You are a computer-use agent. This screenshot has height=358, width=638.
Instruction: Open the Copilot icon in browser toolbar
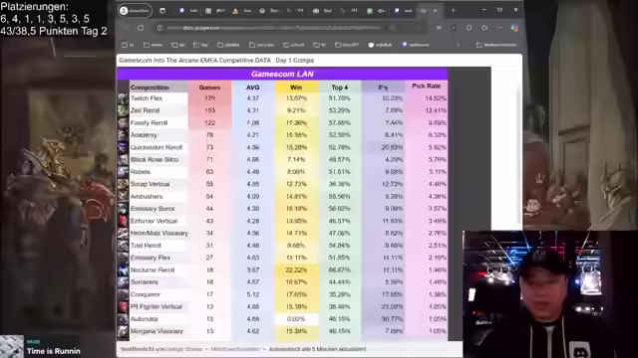click(514, 28)
